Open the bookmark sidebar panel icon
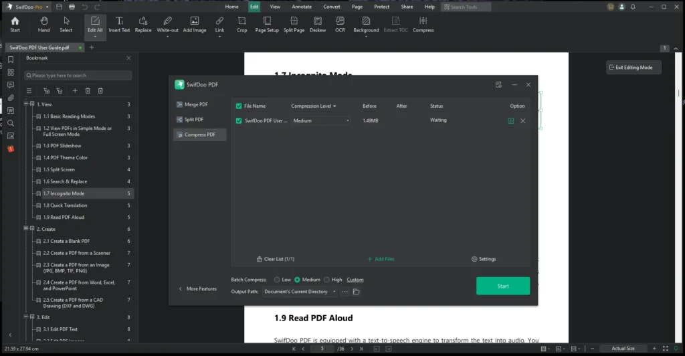The width and height of the screenshot is (685, 356). point(11,60)
